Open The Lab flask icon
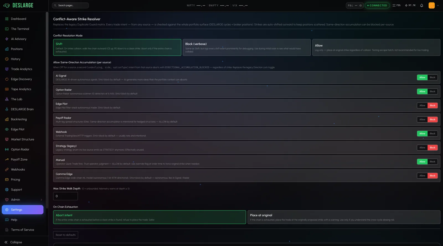 click(x=7, y=99)
